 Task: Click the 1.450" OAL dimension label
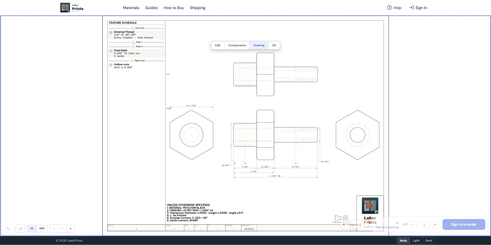coord(276,176)
